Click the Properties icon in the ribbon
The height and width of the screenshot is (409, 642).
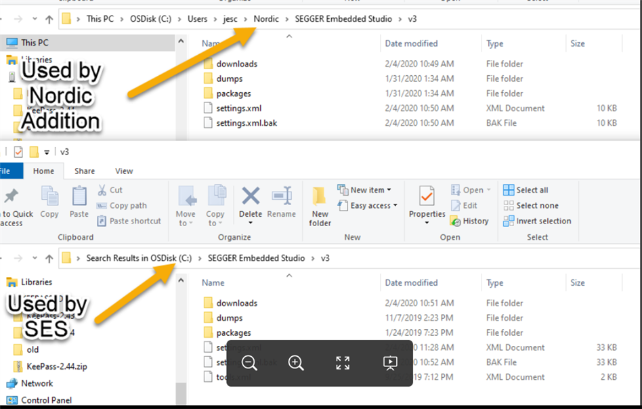427,196
